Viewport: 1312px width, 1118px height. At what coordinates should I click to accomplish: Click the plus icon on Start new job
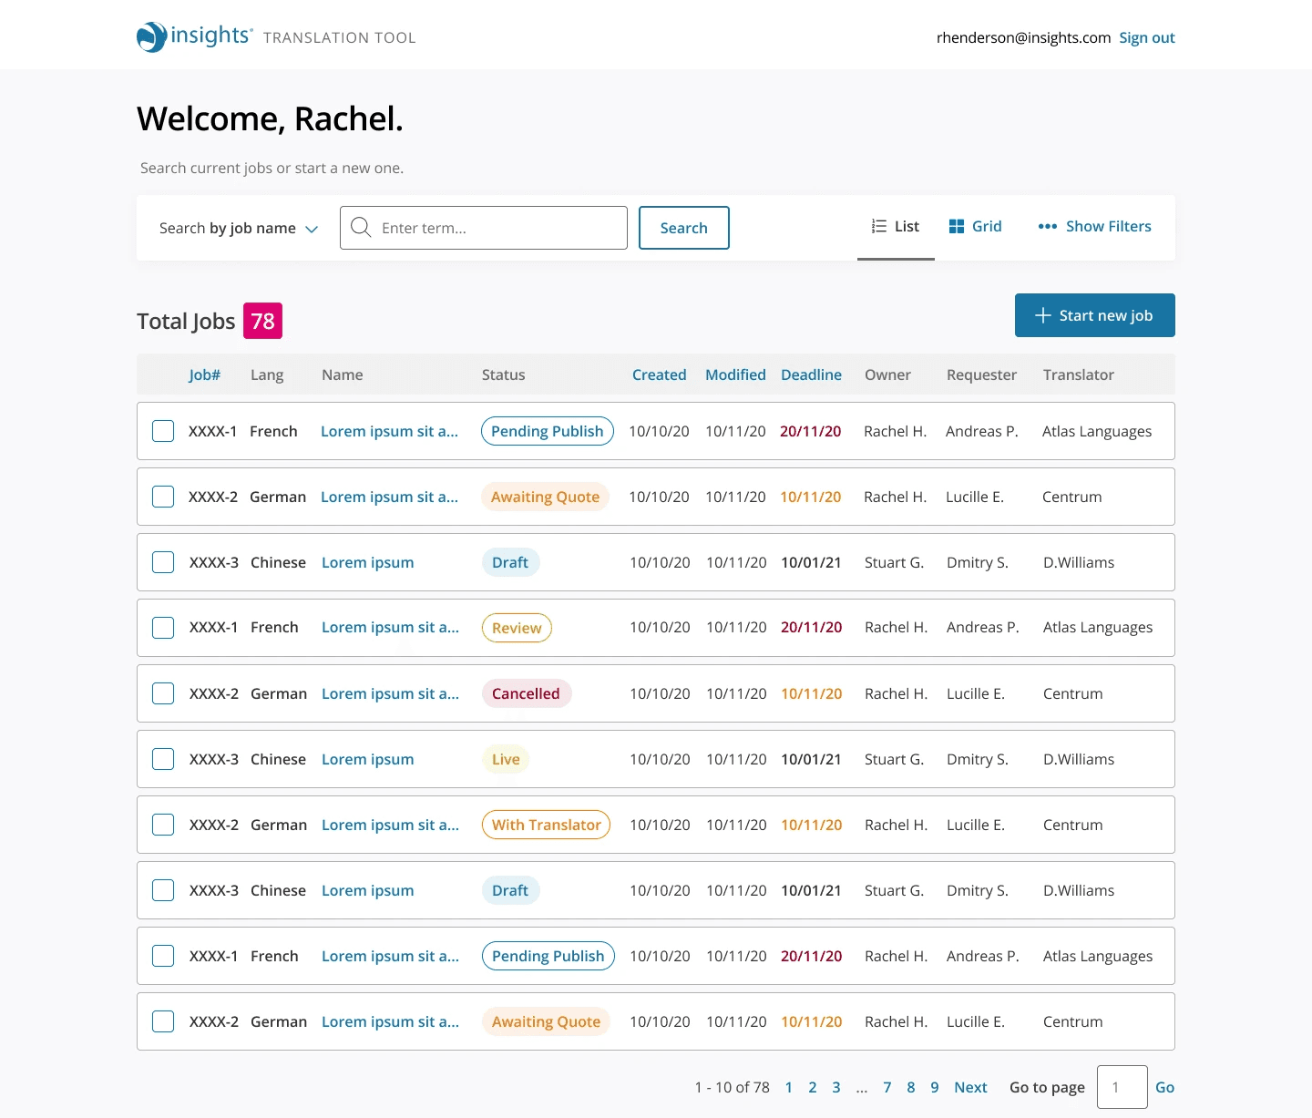click(1043, 315)
